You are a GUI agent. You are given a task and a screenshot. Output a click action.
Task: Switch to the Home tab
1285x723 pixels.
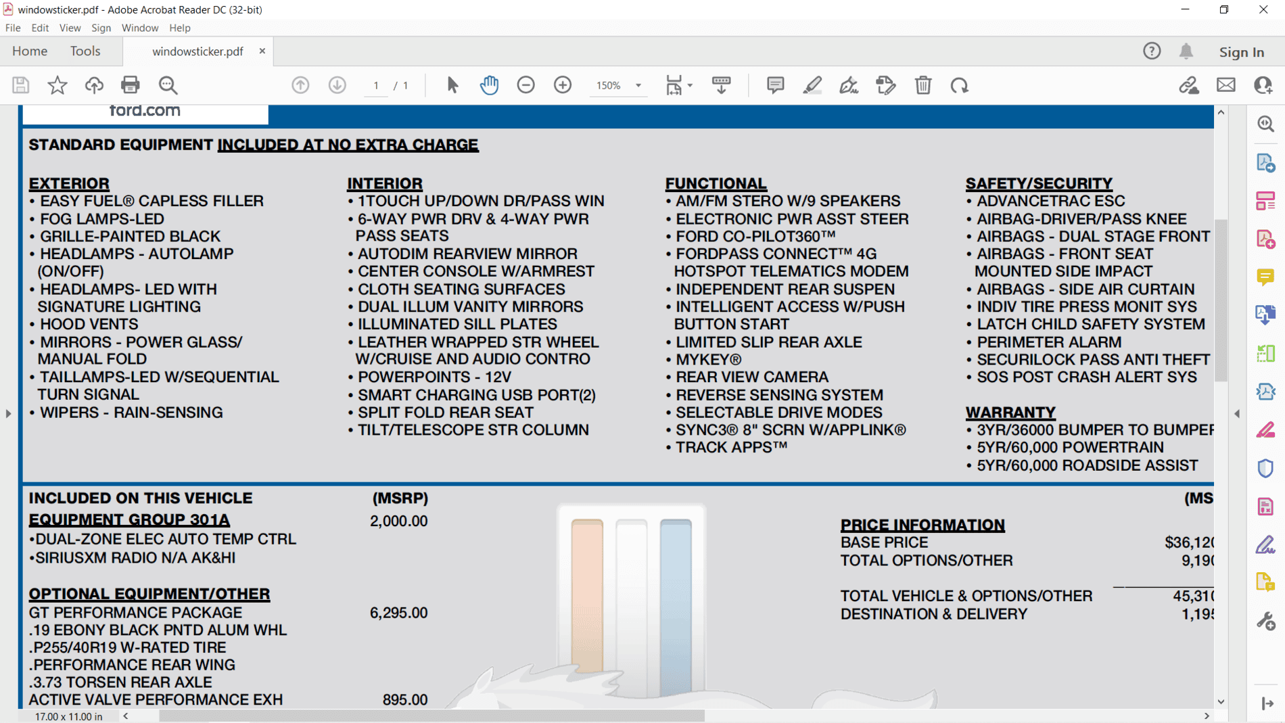click(30, 51)
